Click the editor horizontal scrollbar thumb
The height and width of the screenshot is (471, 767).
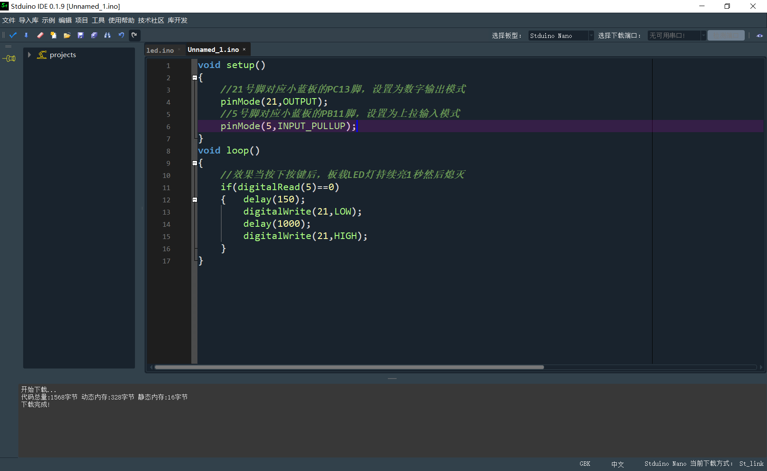(x=349, y=367)
